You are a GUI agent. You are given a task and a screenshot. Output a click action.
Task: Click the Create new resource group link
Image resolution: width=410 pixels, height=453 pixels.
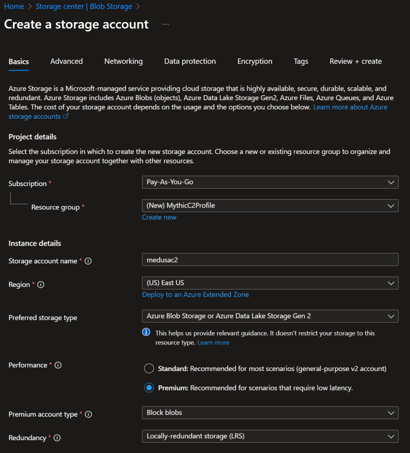tap(159, 217)
